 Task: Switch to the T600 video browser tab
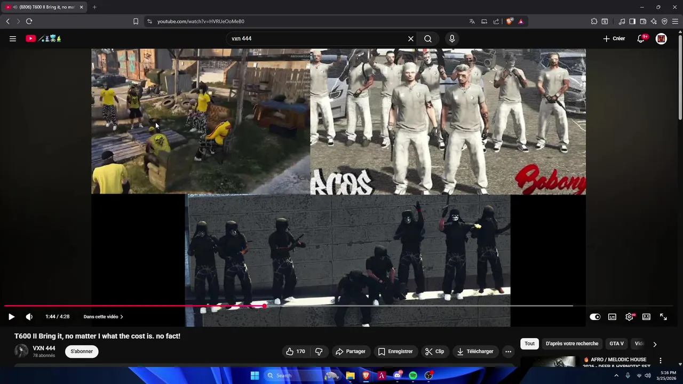tap(44, 7)
